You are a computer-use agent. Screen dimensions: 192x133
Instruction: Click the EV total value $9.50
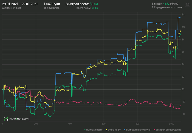point(95,8)
